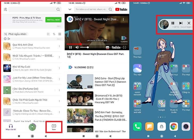
Task: Open the sort order icon
Action: pos(54,34)
